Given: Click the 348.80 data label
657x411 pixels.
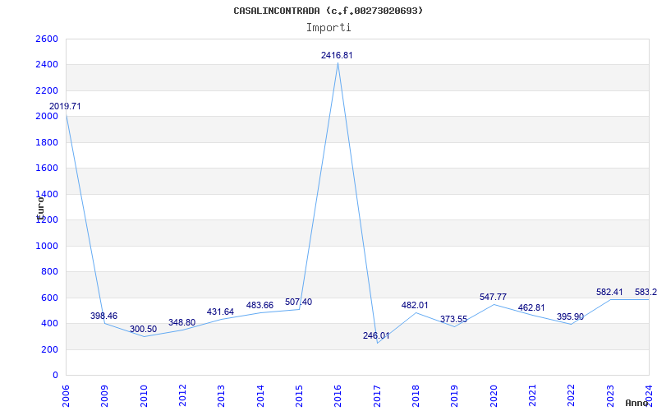Looking at the screenshot, I should click(181, 323).
